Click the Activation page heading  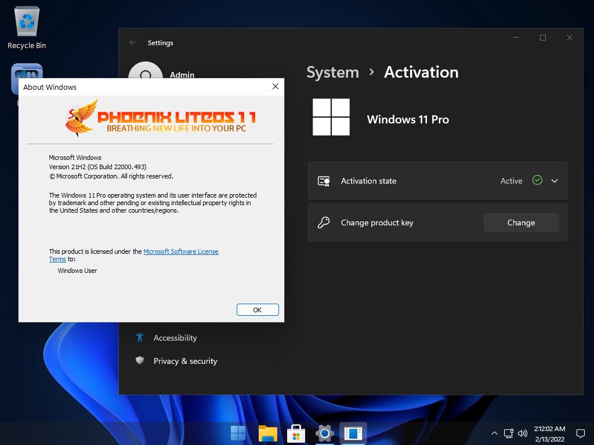(421, 72)
